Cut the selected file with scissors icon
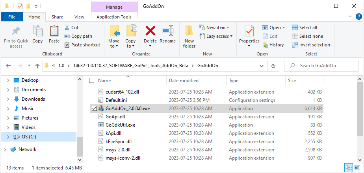This screenshot has height=173, width=364. click(x=67, y=28)
